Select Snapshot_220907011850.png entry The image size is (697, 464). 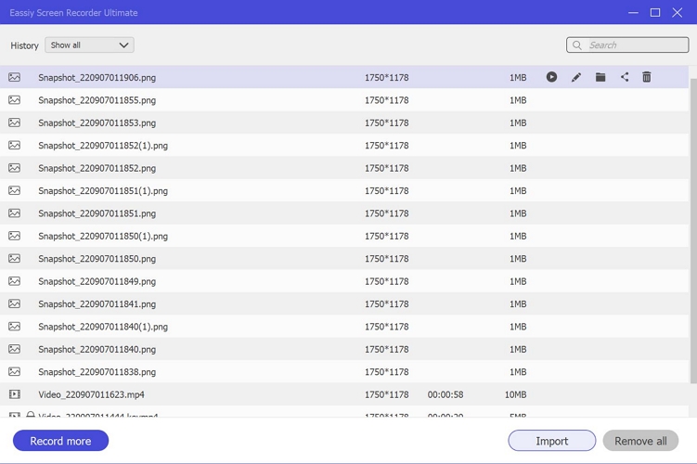97,259
